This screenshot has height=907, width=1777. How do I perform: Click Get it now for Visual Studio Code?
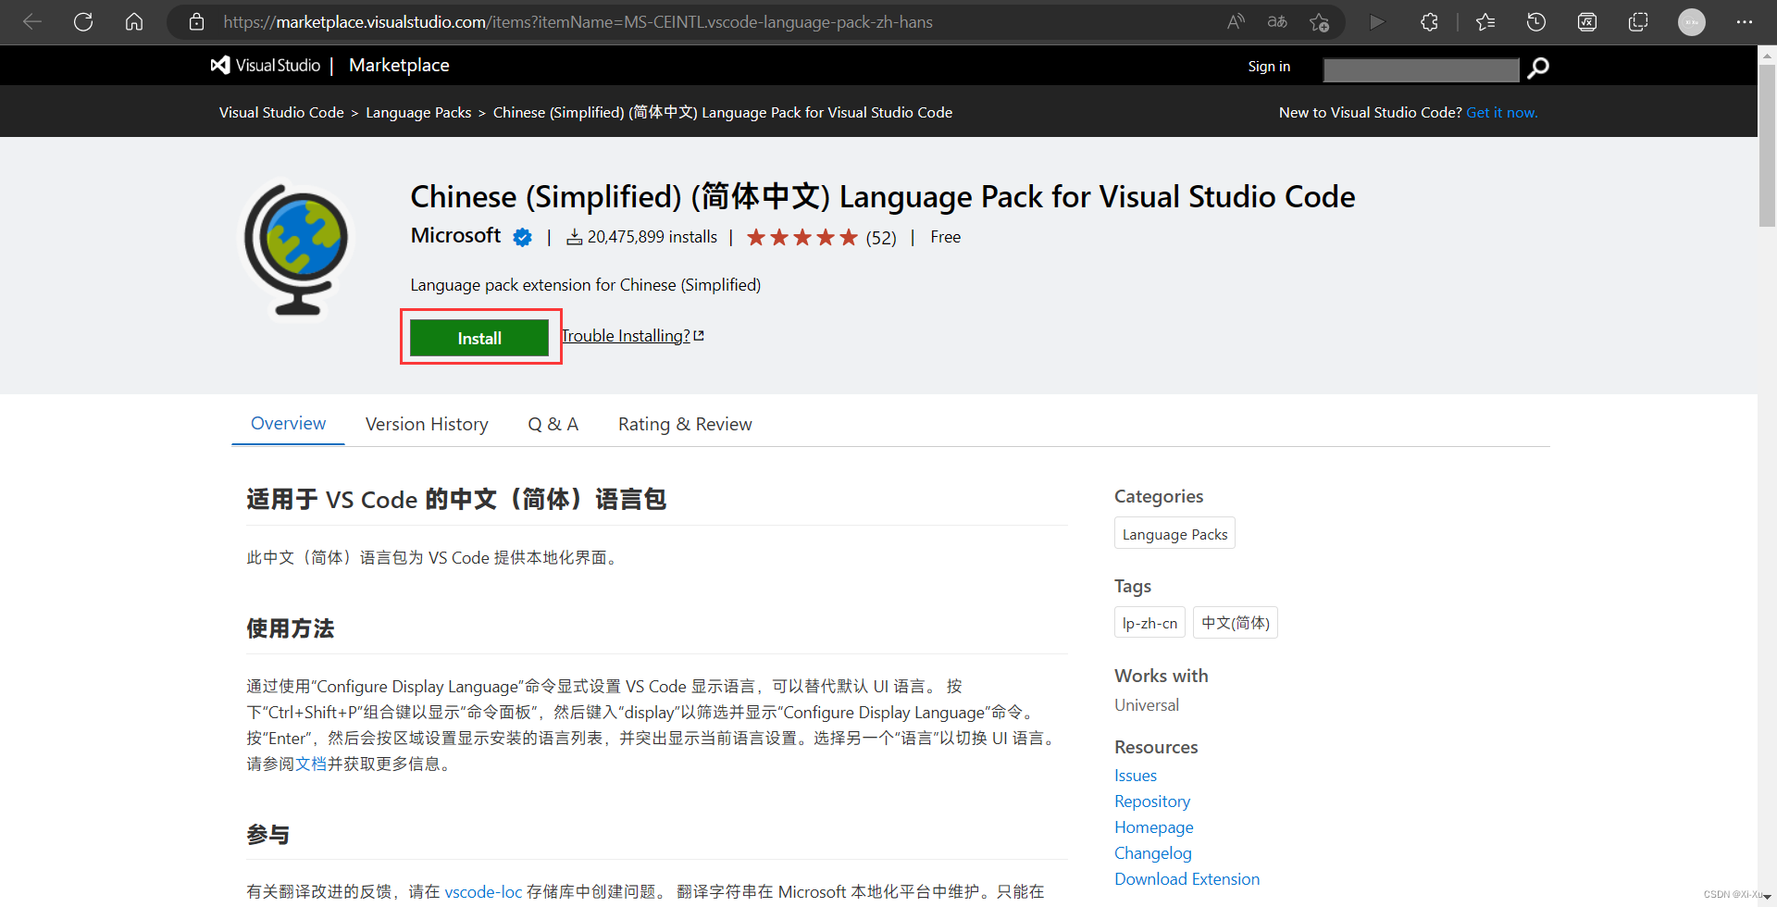[x=1501, y=112]
